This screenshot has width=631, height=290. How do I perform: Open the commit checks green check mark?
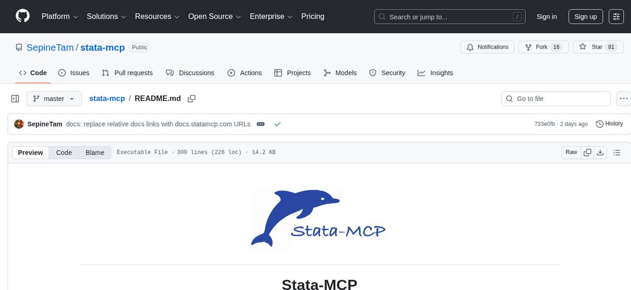(277, 124)
